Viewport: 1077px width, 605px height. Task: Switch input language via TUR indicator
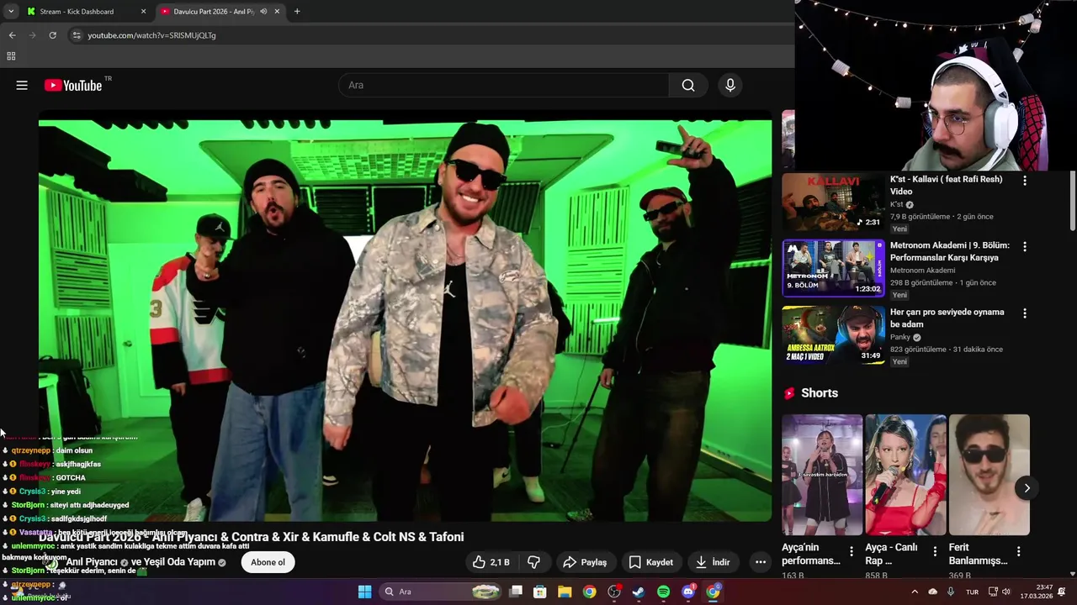[972, 592]
